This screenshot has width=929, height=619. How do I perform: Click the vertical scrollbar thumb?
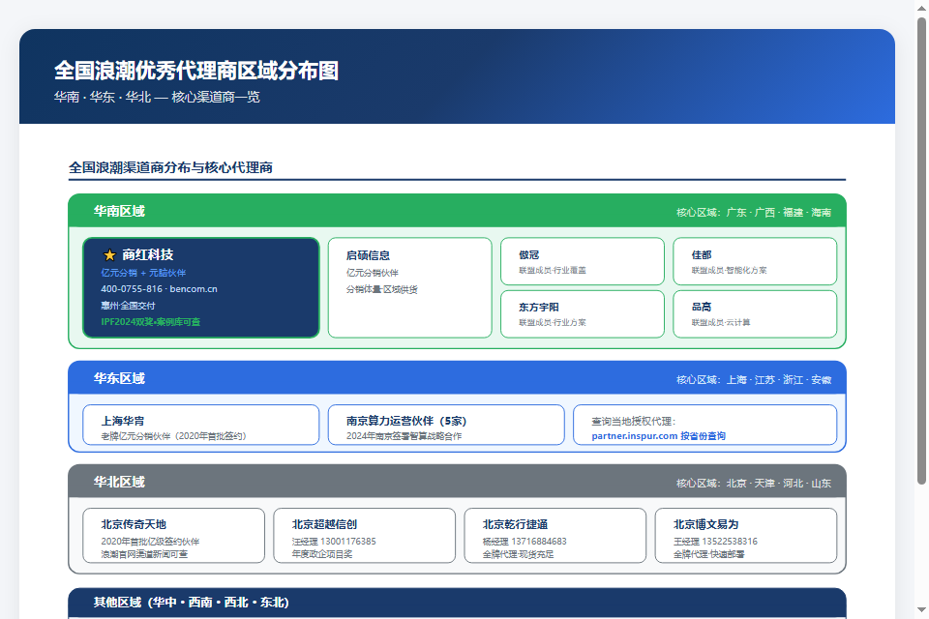pos(921,251)
